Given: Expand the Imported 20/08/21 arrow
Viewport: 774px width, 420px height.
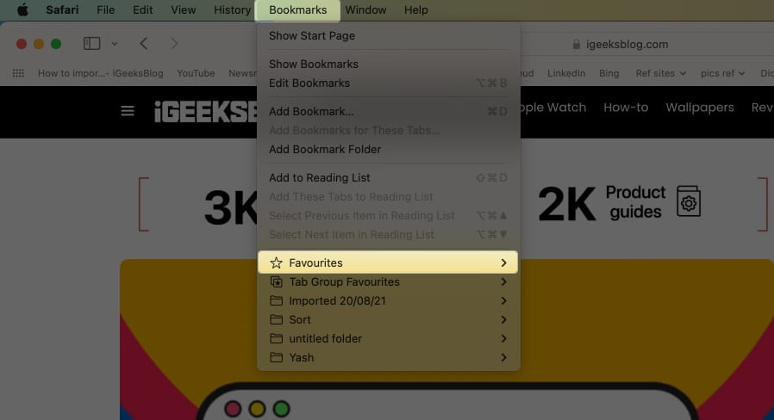Looking at the screenshot, I should 503,300.
